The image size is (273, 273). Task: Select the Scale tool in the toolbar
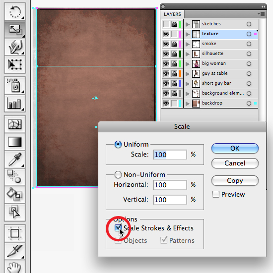pos(15,29)
